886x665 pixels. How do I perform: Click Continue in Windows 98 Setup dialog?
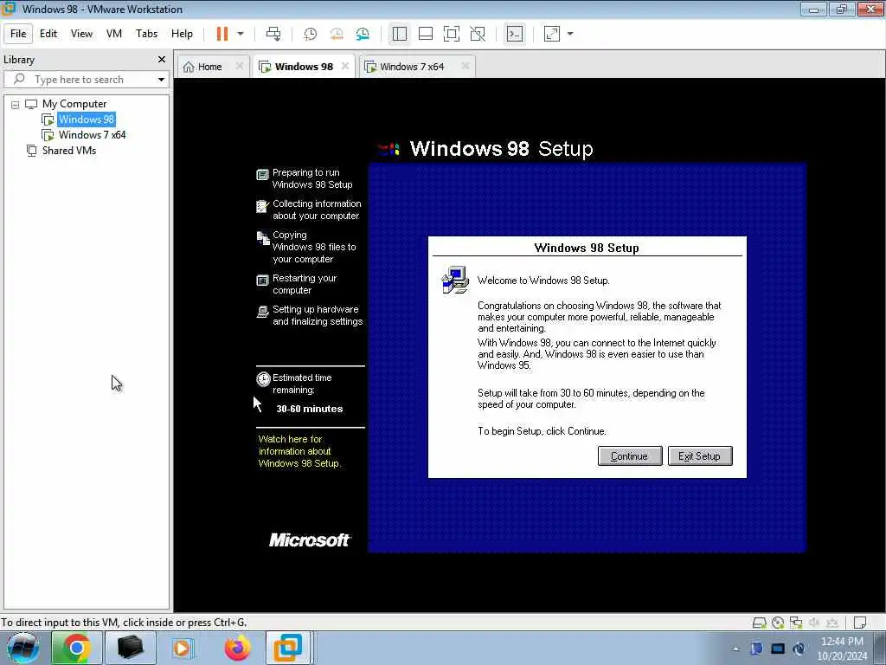click(630, 456)
